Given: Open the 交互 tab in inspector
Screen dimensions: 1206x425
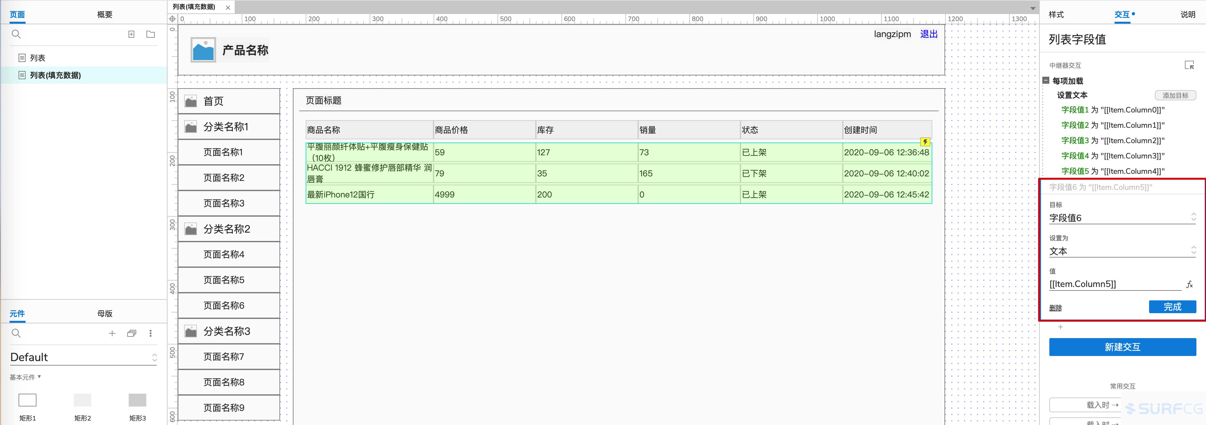Looking at the screenshot, I should 1122,14.
